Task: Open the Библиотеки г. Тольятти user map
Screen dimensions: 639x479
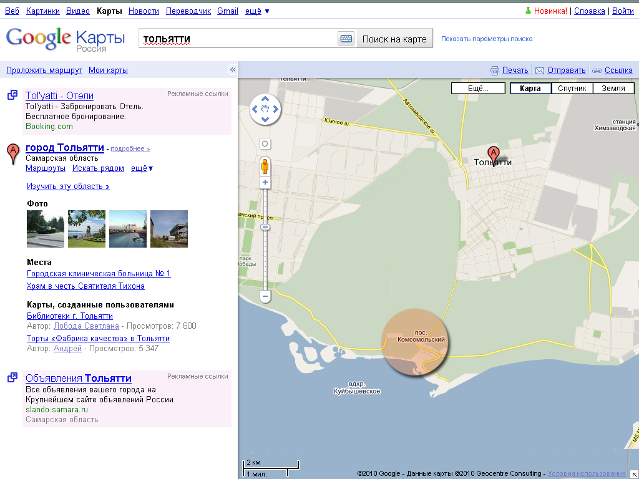Action: click(x=70, y=316)
